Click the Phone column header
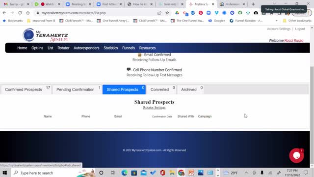Viewport: 314px width, 177px height. [x=86, y=117]
